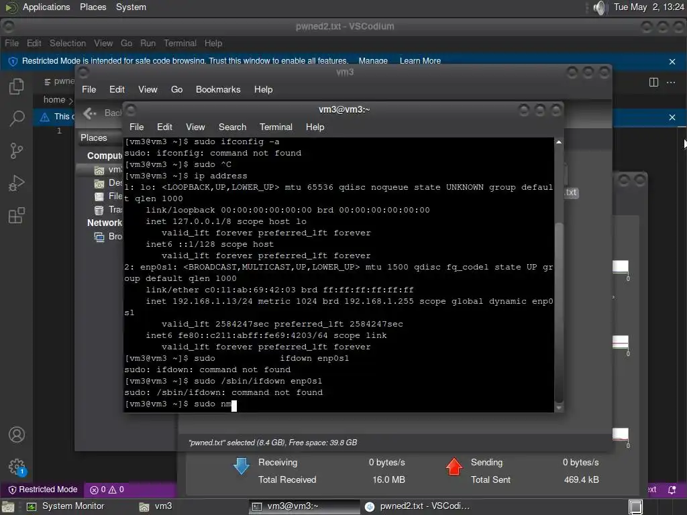This screenshot has height=515, width=687.
Task: Open the Search view in VSCodium
Action: 17,118
